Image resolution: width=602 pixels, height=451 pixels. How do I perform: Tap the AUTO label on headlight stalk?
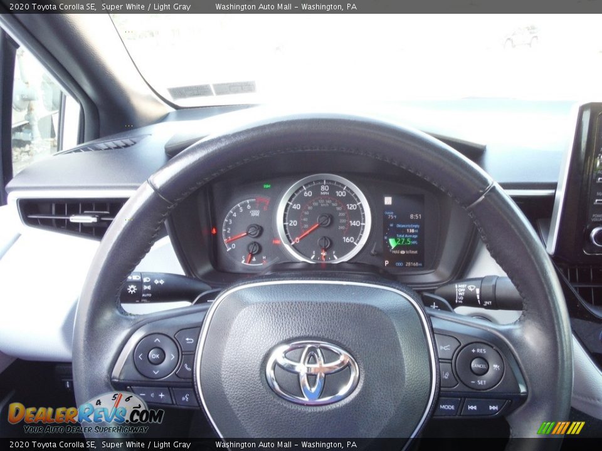147,295
